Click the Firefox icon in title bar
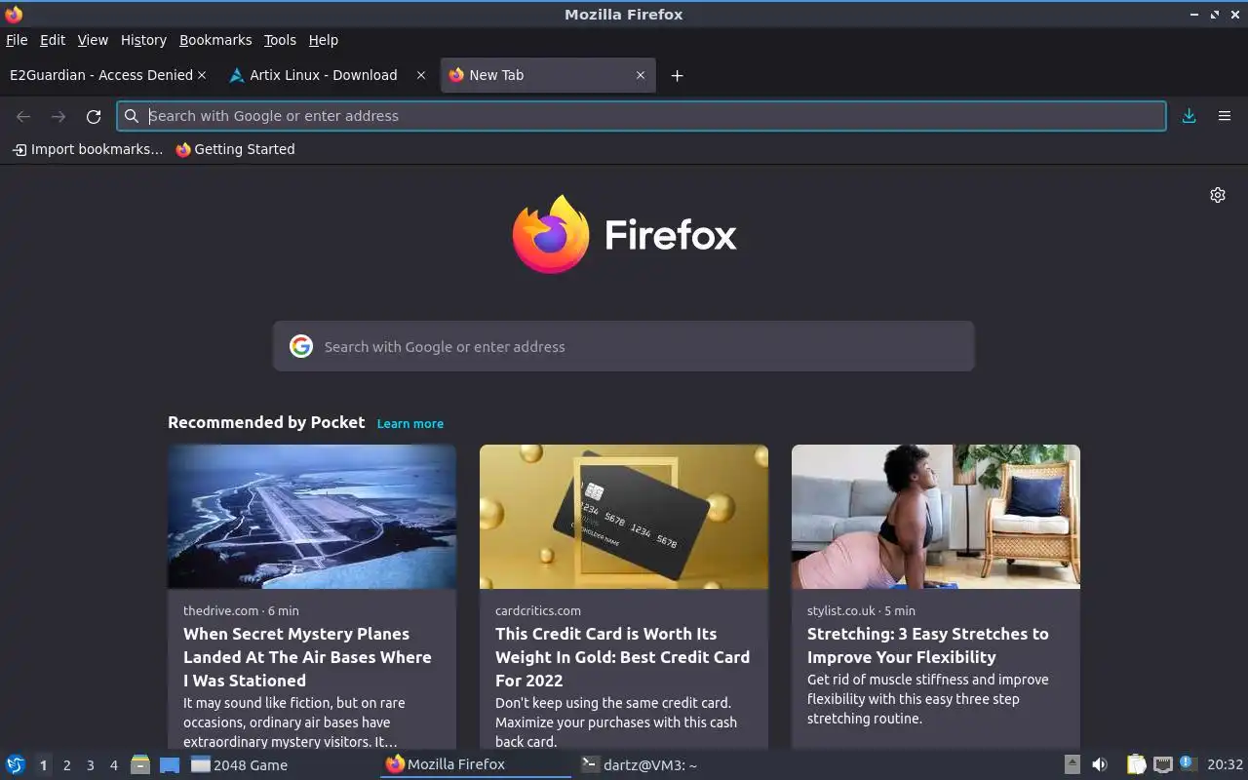 [14, 14]
